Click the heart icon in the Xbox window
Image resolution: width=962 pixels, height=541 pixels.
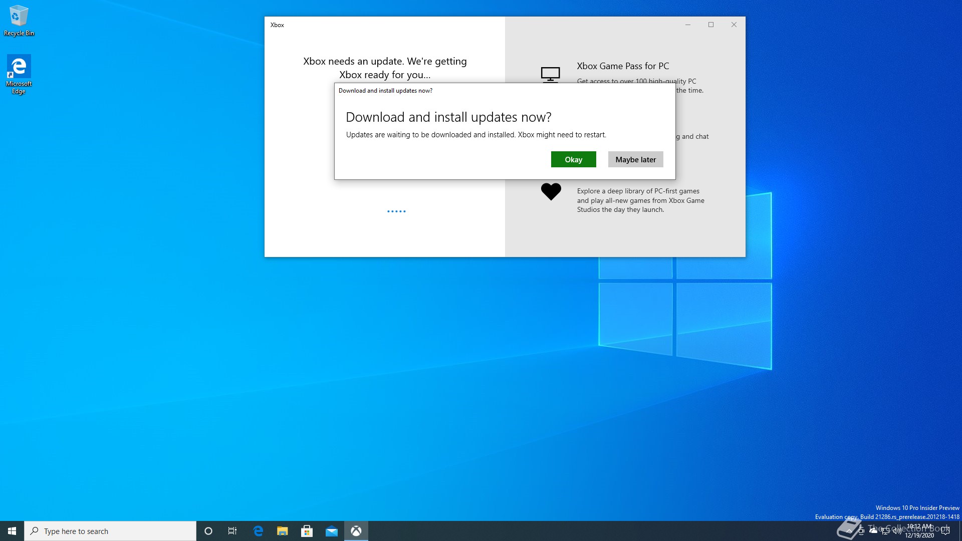pyautogui.click(x=551, y=191)
